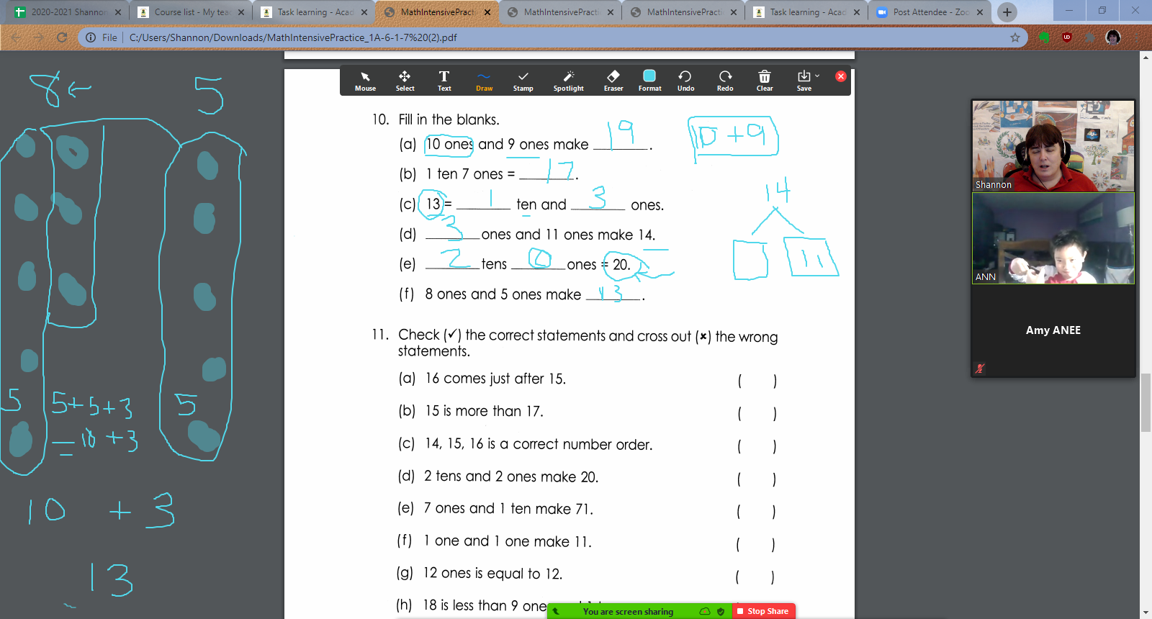Click text '2 tens and 2 ones make 20.'
Image resolution: width=1152 pixels, height=619 pixels.
click(511, 476)
